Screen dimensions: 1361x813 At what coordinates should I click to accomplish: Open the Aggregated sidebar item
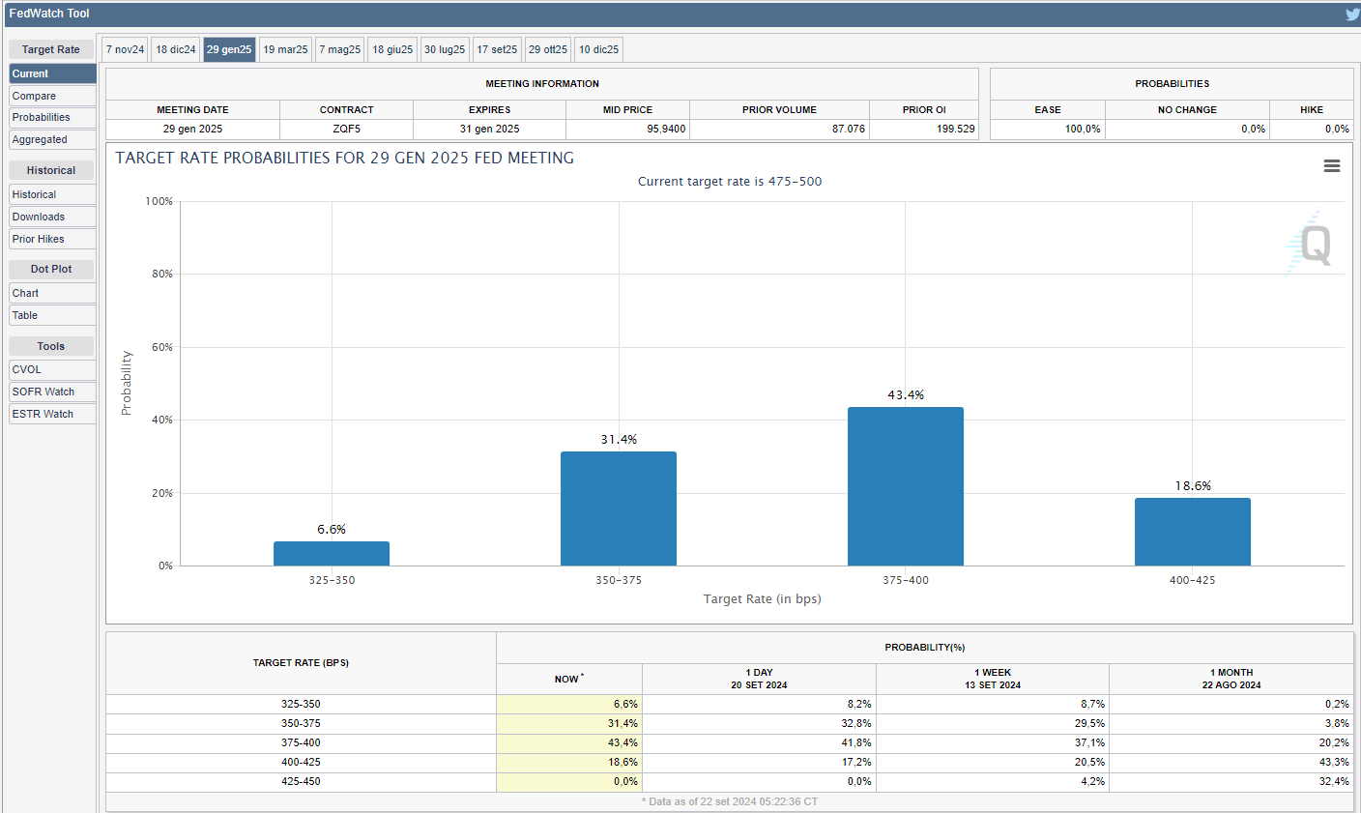[52, 139]
